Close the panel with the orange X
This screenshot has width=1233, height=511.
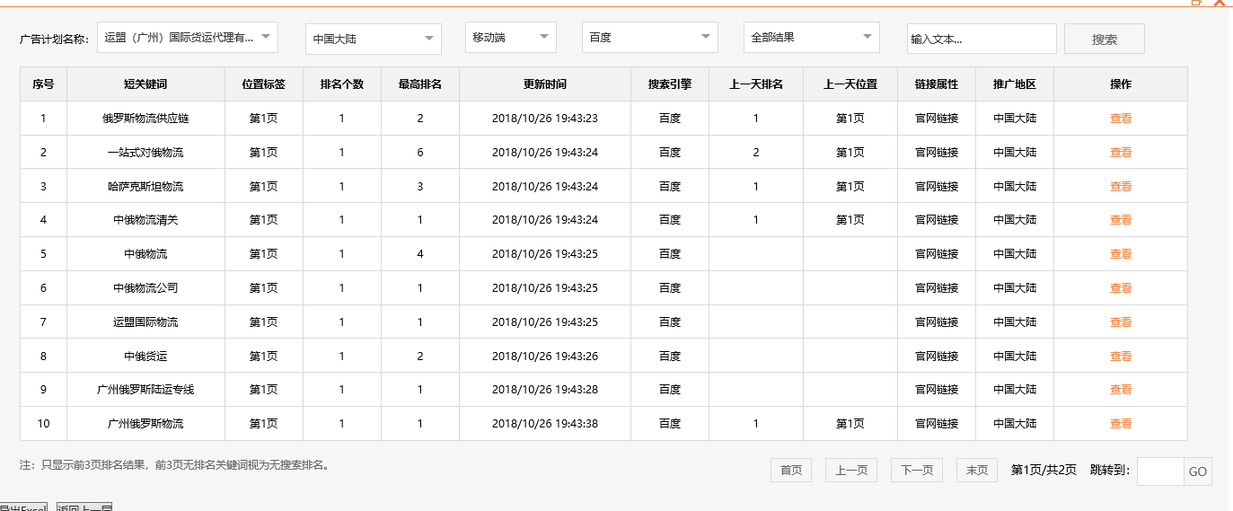(x=1220, y=3)
